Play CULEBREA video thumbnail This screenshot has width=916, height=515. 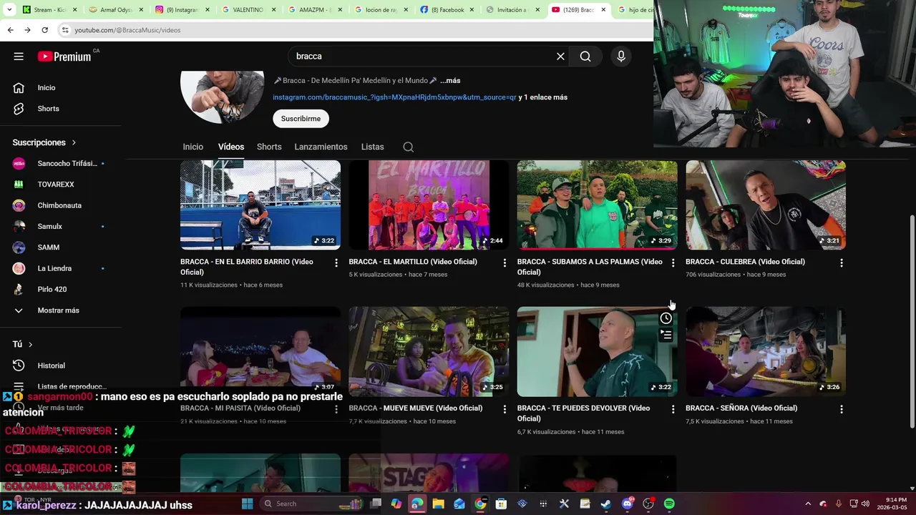coord(766,205)
